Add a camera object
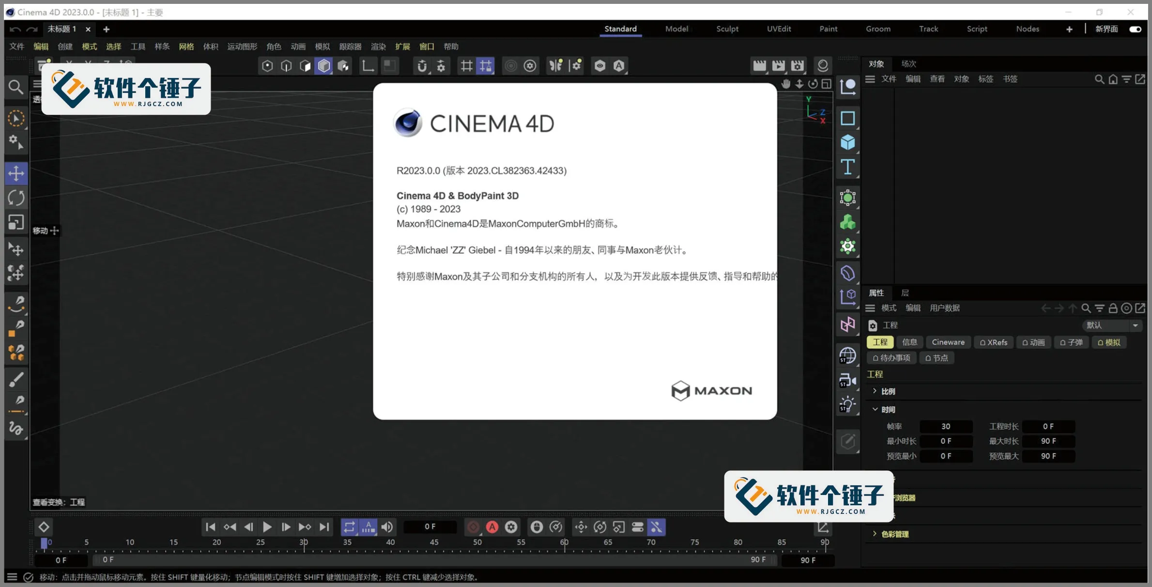Screen dimensions: 1152x587 pos(847,380)
